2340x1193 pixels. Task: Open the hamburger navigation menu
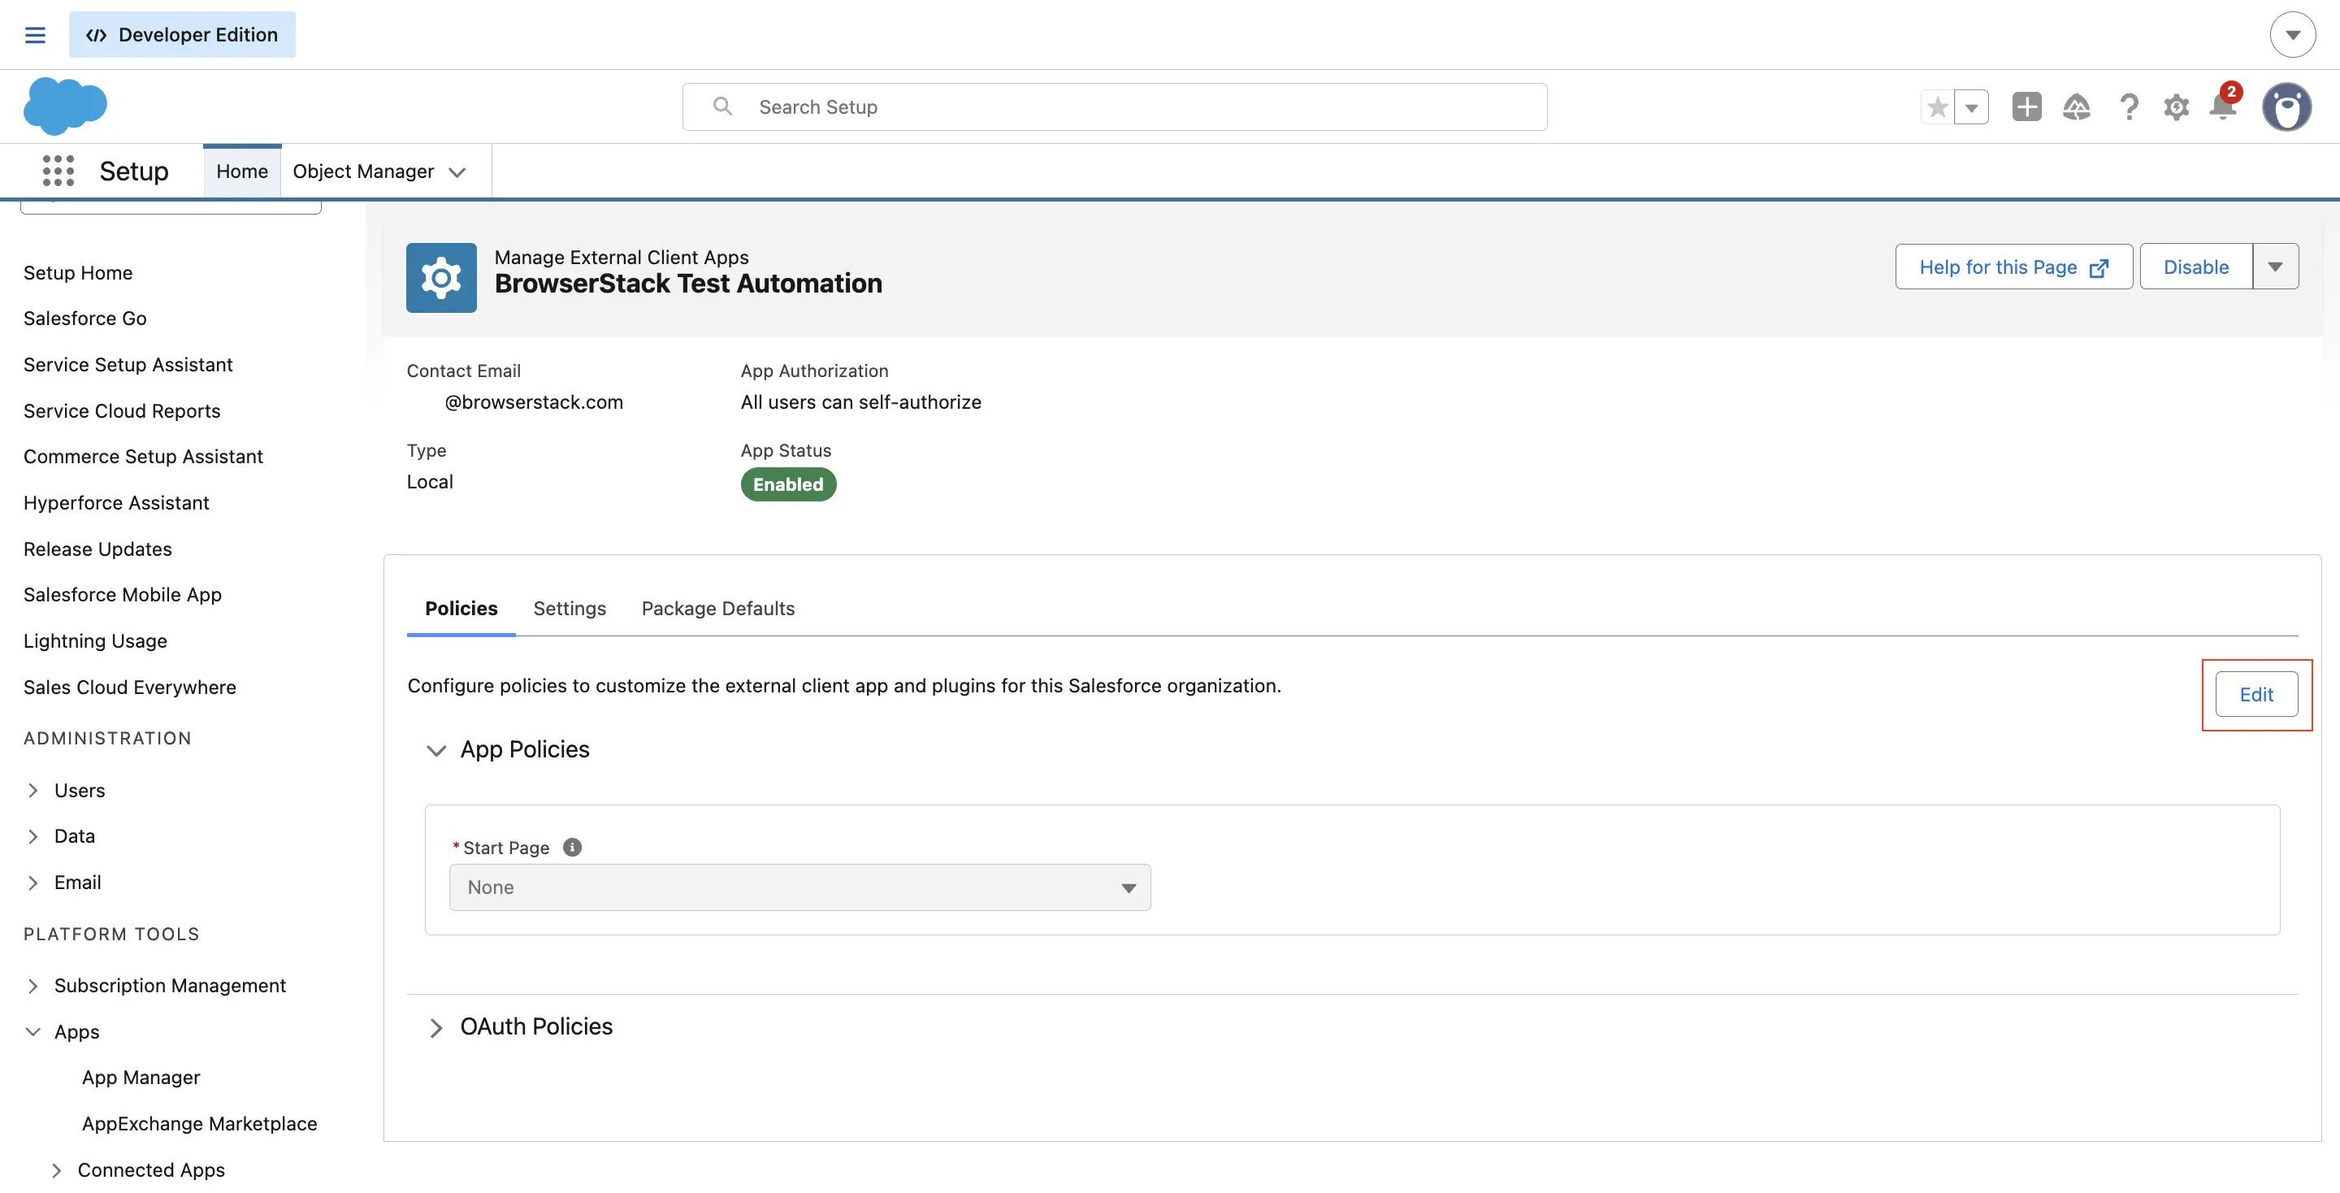pos(36,33)
